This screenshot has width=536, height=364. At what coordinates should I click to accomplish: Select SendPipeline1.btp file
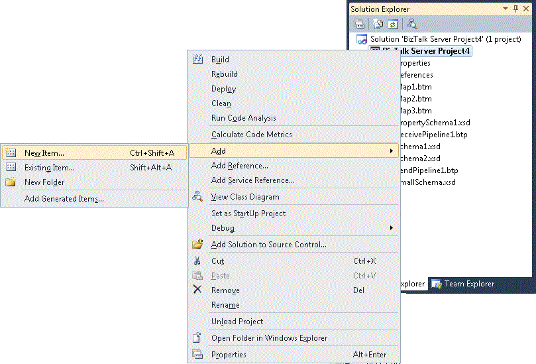[429, 170]
